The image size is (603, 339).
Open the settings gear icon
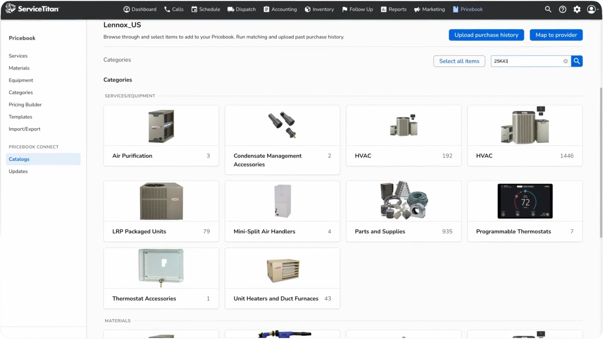(577, 9)
